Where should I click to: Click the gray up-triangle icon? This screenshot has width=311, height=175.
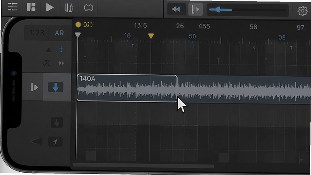[x=48, y=49]
